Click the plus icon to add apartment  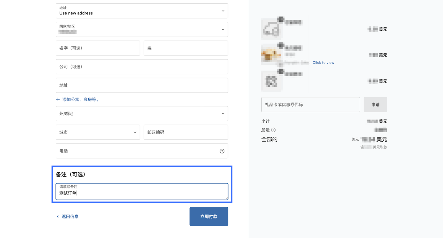tap(58, 99)
